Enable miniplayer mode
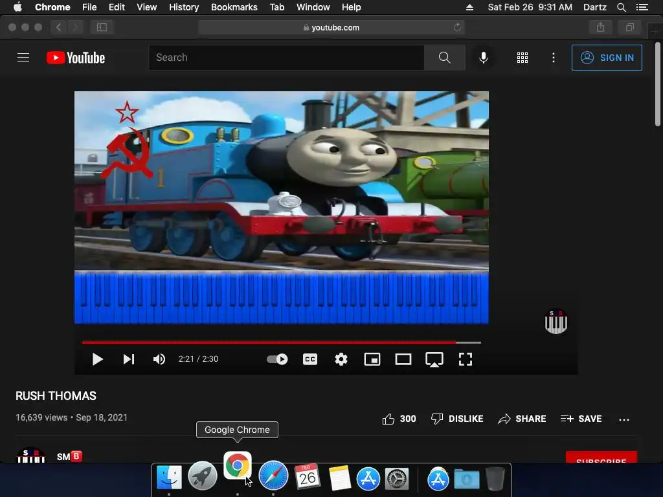 point(372,359)
